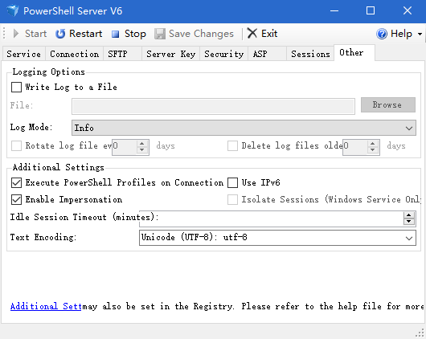Restart the PowerShell Server

coord(79,34)
